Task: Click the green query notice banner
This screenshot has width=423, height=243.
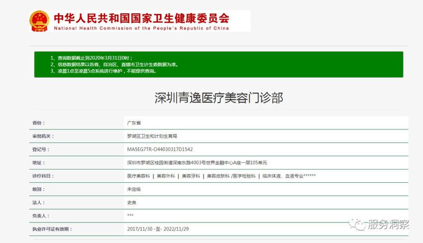Action: 218,64
